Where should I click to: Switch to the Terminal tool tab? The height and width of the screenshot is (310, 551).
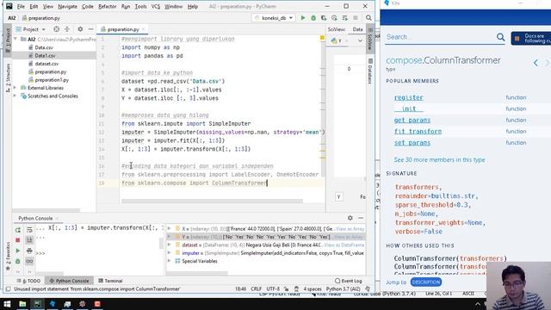[x=110, y=281]
